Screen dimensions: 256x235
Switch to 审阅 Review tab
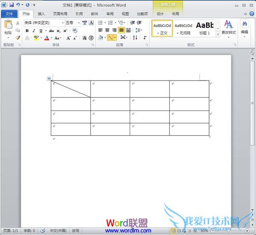[x=110, y=14]
